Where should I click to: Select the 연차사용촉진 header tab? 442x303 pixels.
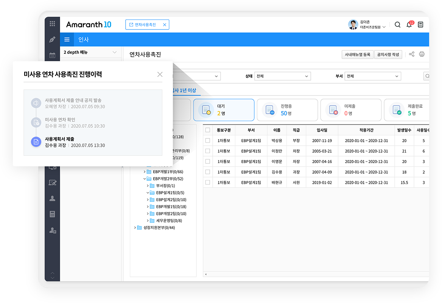coord(145,25)
